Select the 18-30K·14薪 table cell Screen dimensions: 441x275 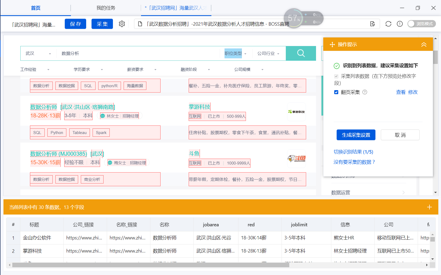260,238
